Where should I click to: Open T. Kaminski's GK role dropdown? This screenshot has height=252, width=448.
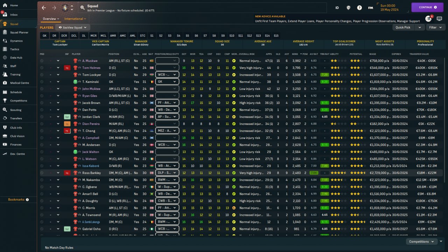click(167, 82)
